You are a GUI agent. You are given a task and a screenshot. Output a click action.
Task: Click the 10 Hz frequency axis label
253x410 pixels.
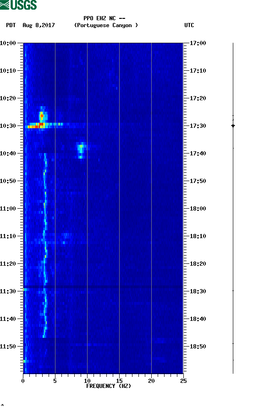87,381
